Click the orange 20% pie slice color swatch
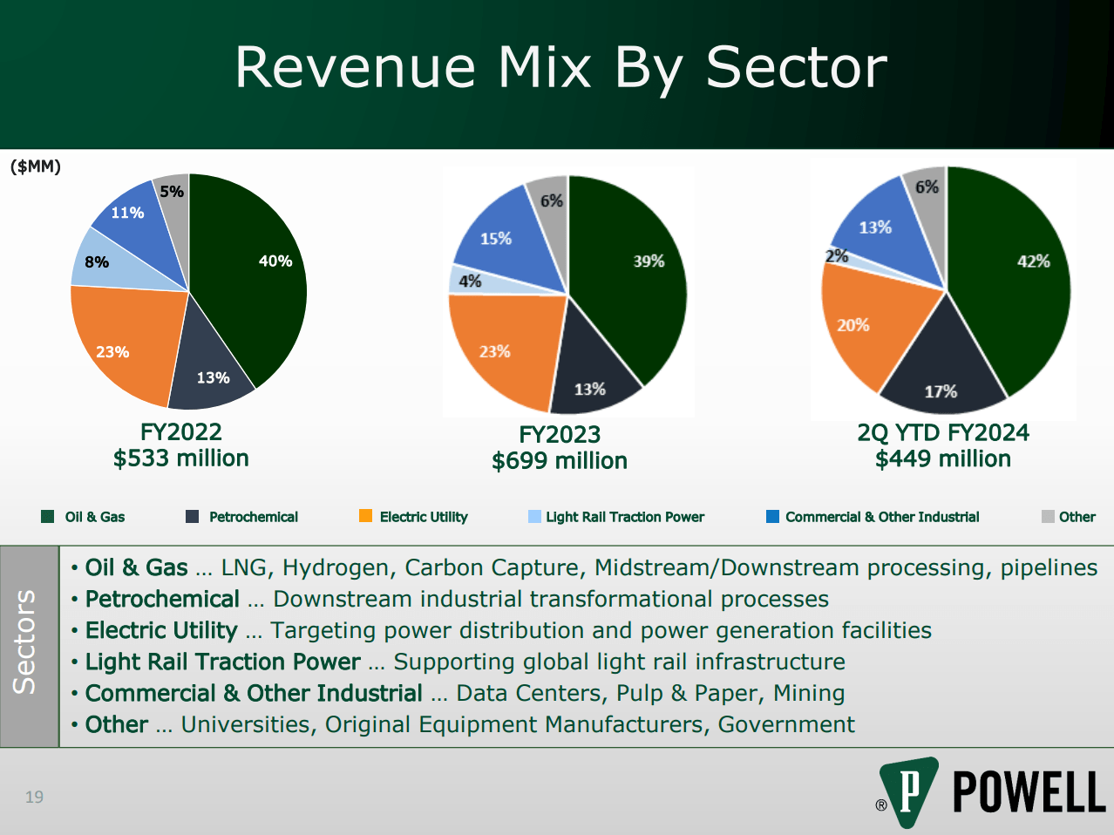 [x=855, y=324]
